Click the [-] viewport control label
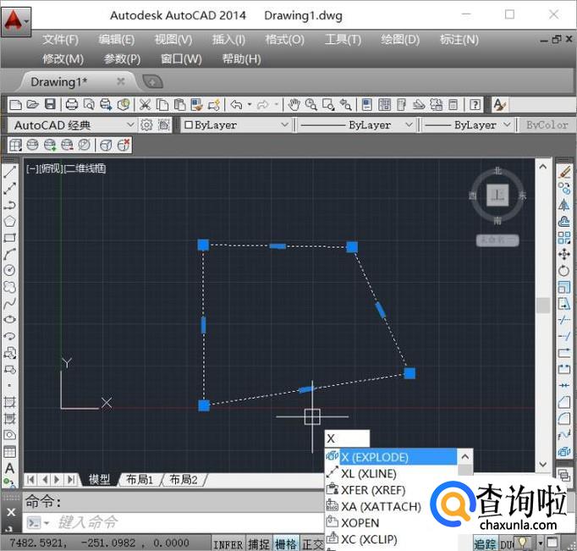Screen dimensions: 577x551 (32, 168)
